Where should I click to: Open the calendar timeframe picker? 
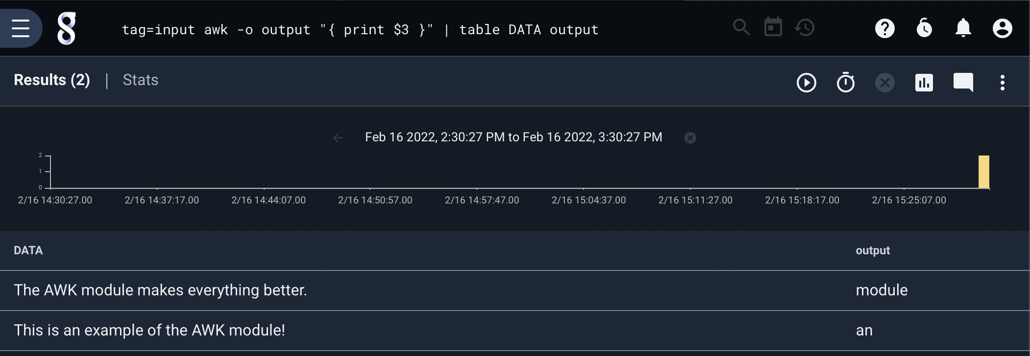tap(773, 27)
